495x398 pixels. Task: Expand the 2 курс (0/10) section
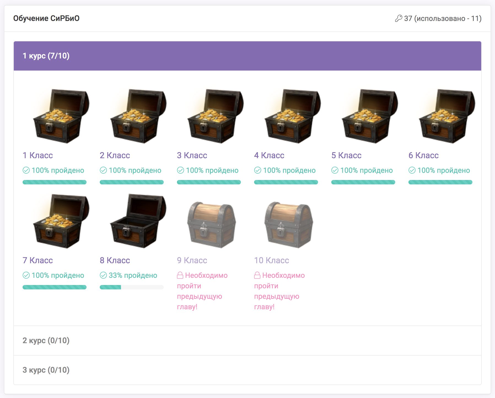[x=247, y=341]
